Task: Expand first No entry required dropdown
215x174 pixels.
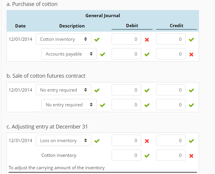Action: [63, 90]
